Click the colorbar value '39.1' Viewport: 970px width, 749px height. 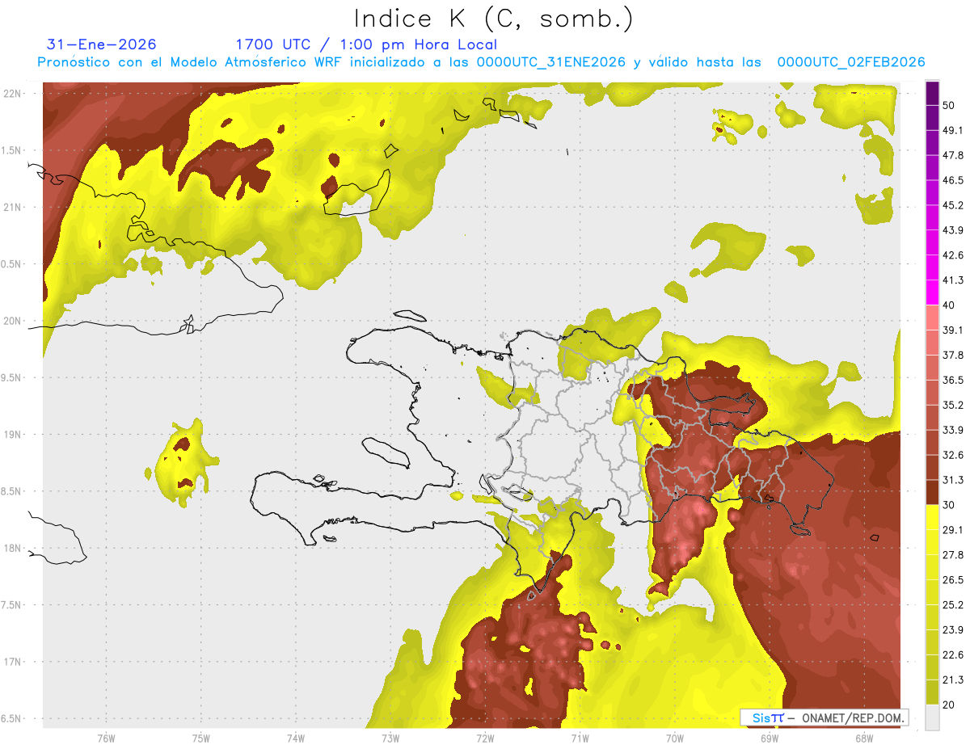tap(953, 330)
